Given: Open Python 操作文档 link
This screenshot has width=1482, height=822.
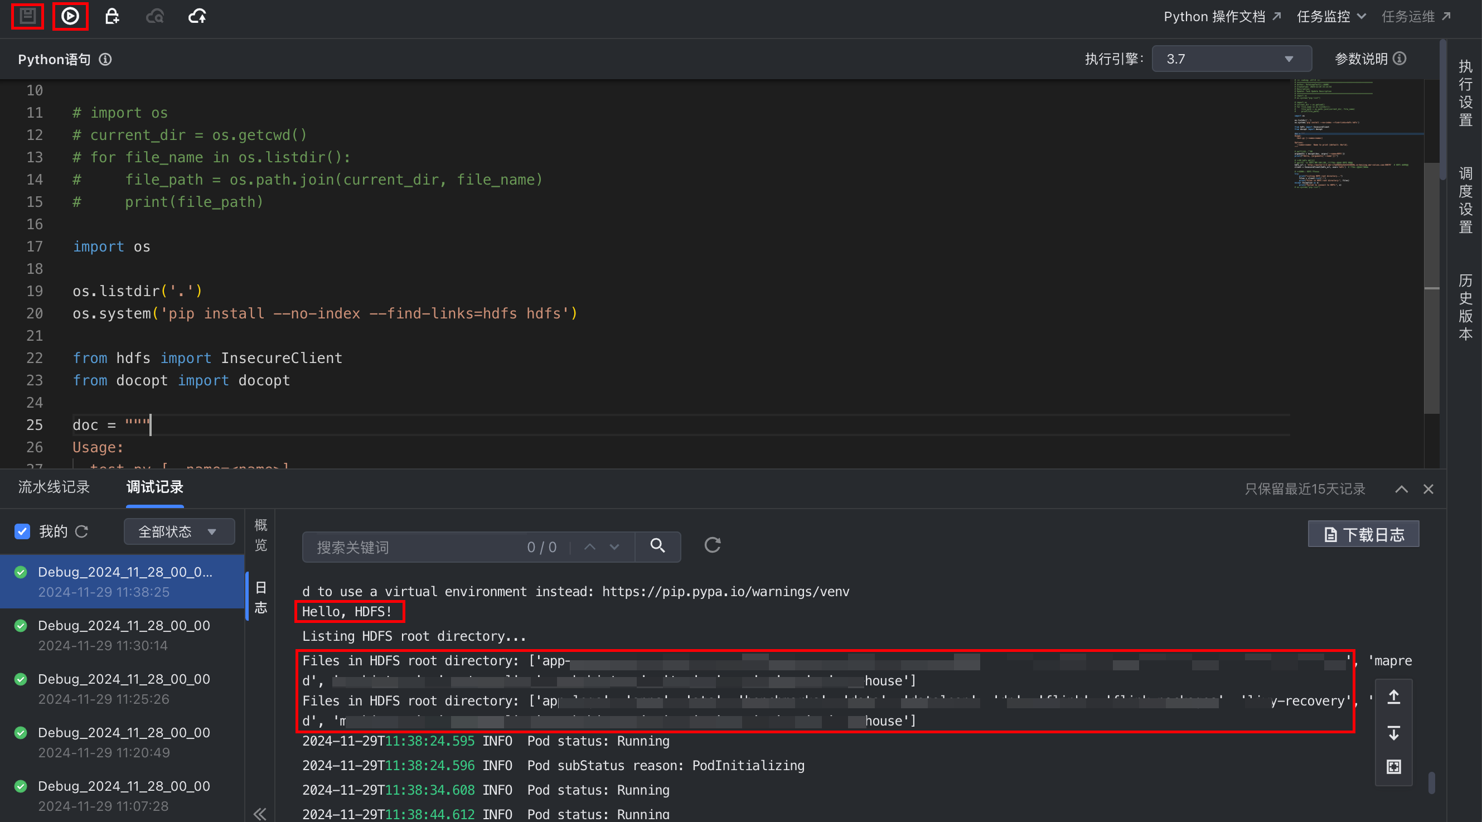Looking at the screenshot, I should click(x=1222, y=17).
